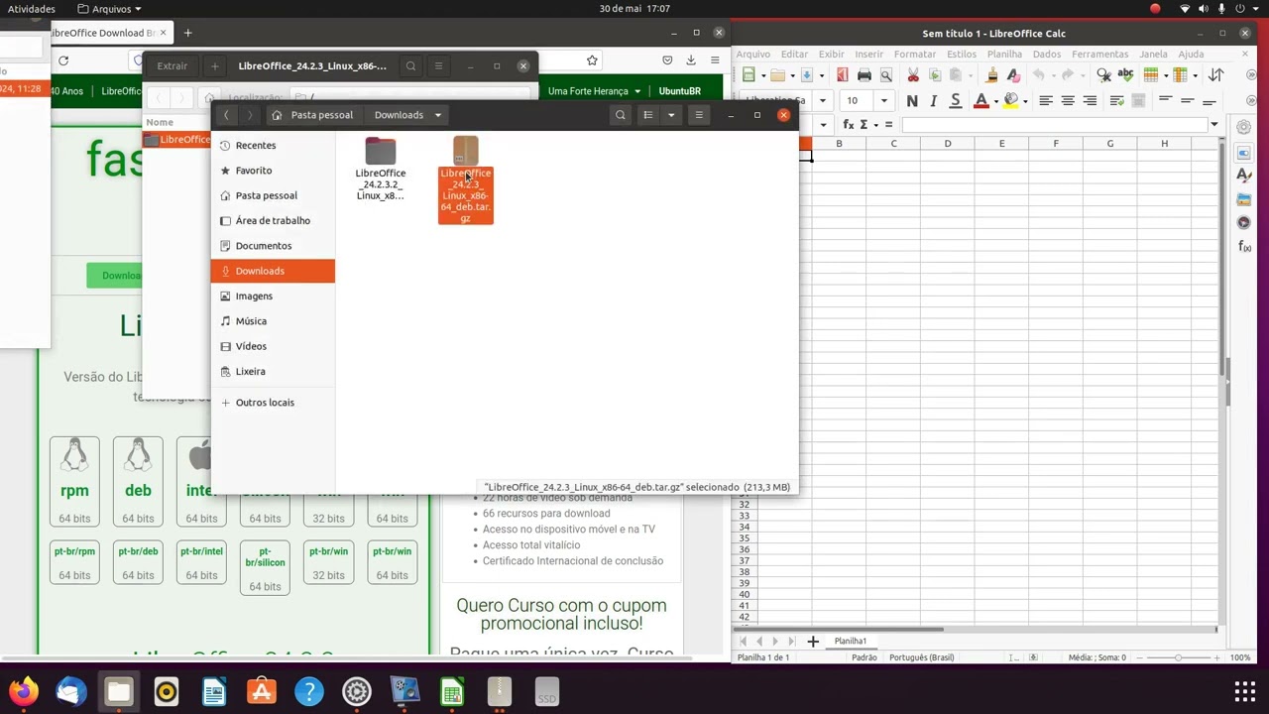Select the Clone Formatting paintbrush in Calc
This screenshot has height=714, width=1269.
click(991, 74)
